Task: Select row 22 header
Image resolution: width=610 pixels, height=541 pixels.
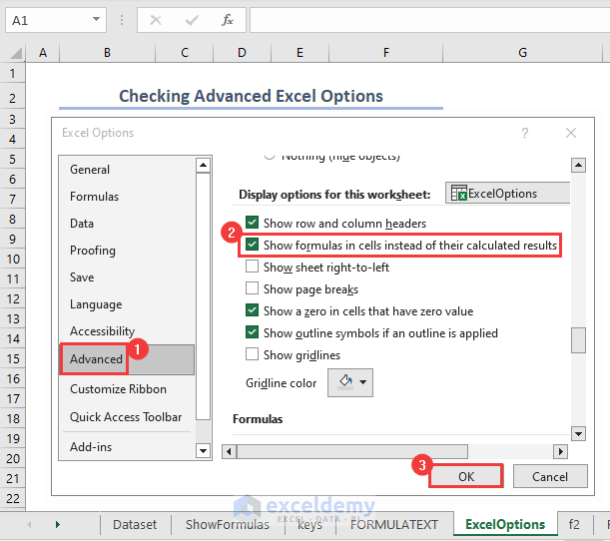Action: click(x=12, y=498)
